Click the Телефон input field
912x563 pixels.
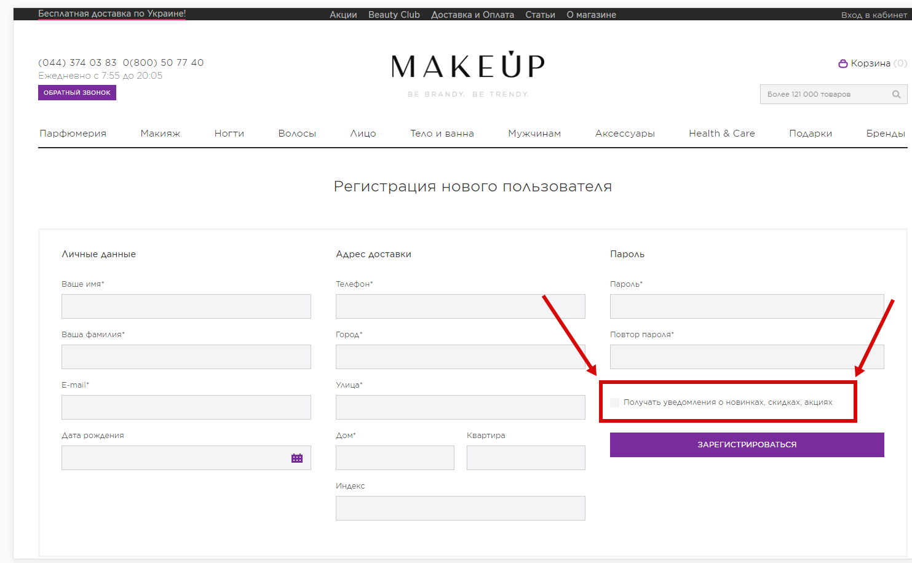tap(460, 306)
